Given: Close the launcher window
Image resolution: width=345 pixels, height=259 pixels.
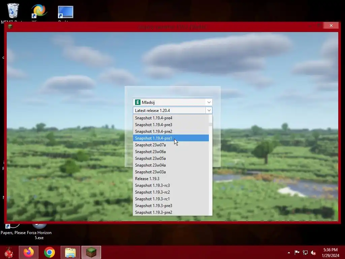Looking at the screenshot, I should pos(331,26).
